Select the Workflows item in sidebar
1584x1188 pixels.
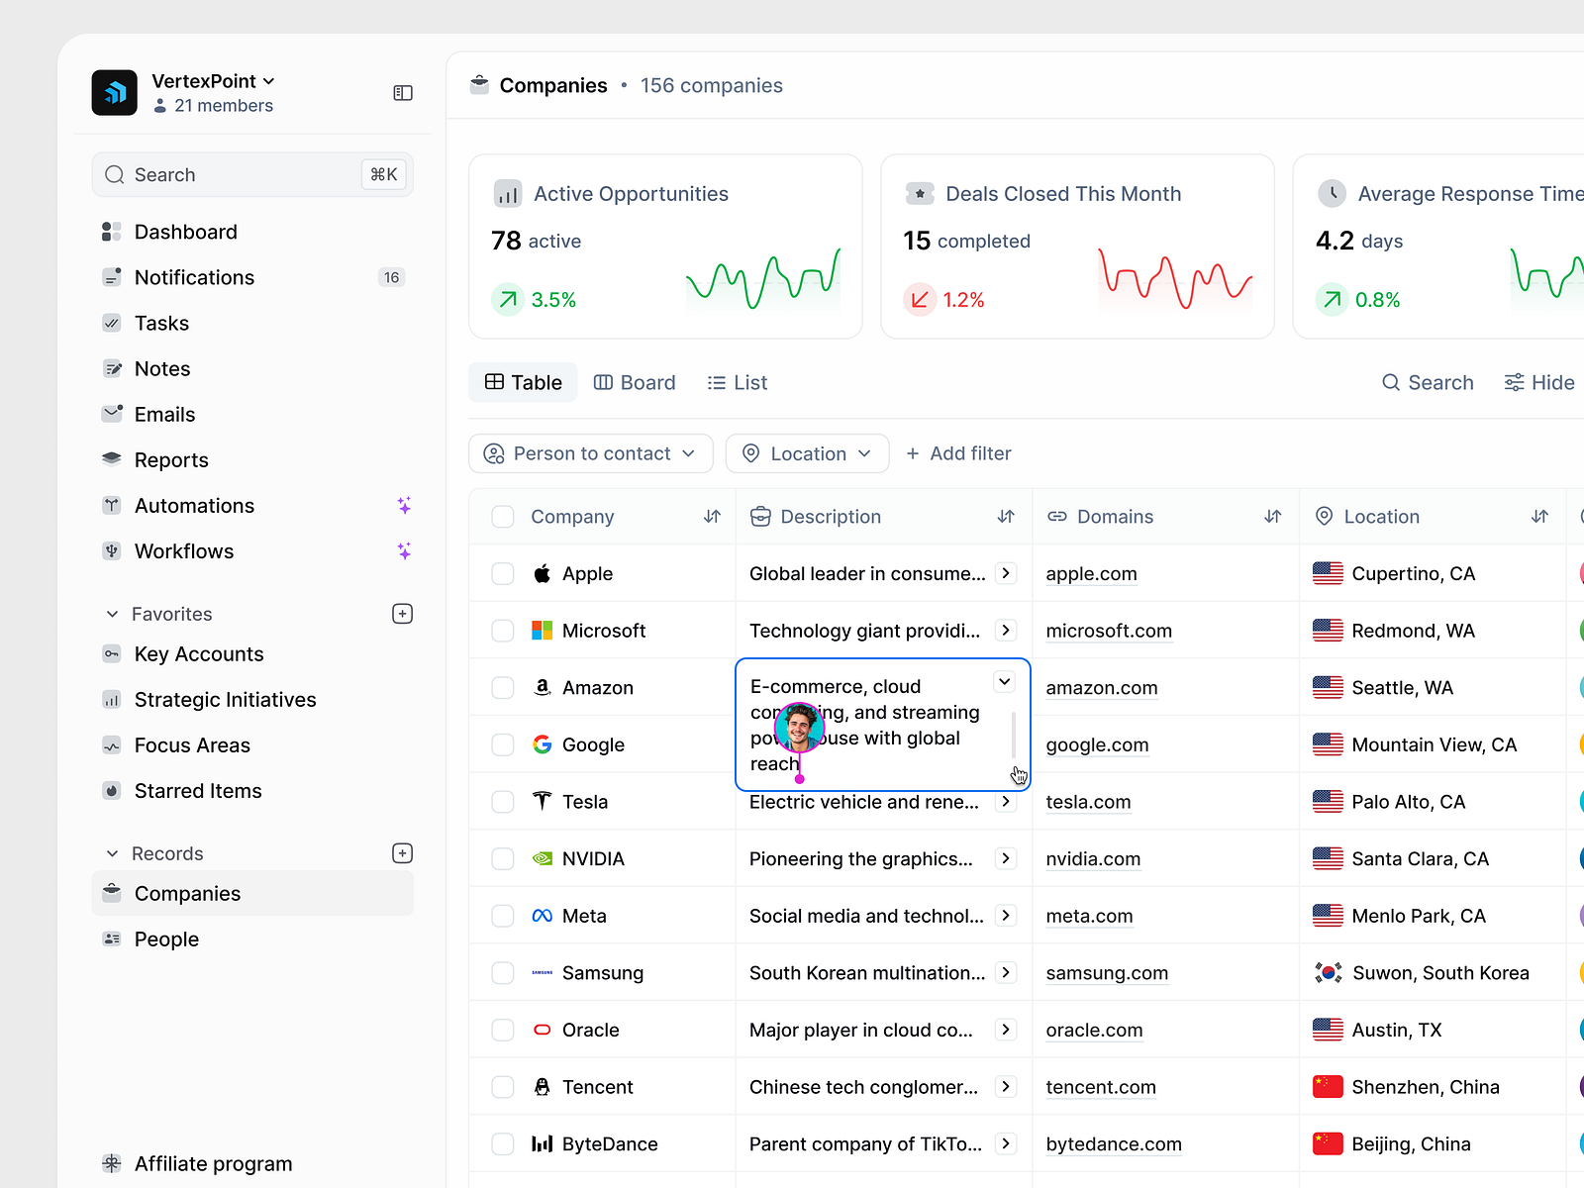(x=184, y=551)
